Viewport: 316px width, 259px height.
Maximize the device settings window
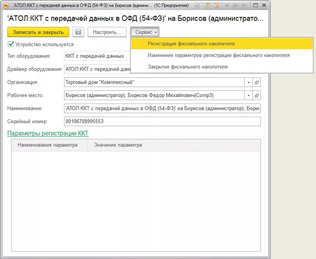[255, 6]
